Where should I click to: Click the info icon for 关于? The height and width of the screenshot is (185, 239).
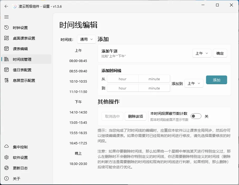tap(6, 178)
